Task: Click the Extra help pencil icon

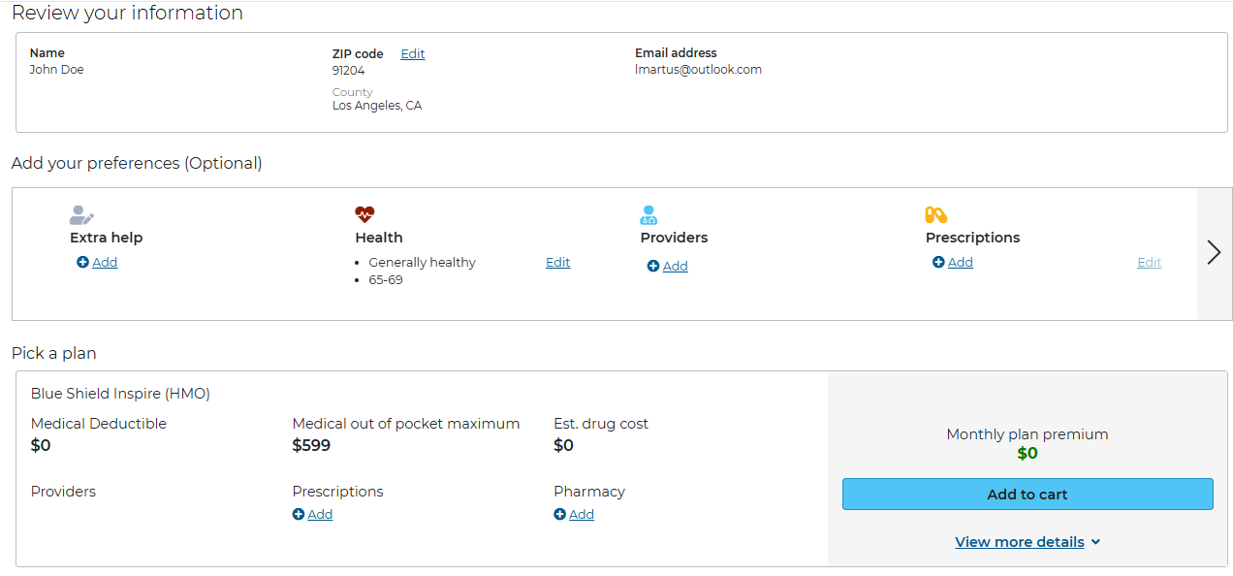Action: coord(82,215)
